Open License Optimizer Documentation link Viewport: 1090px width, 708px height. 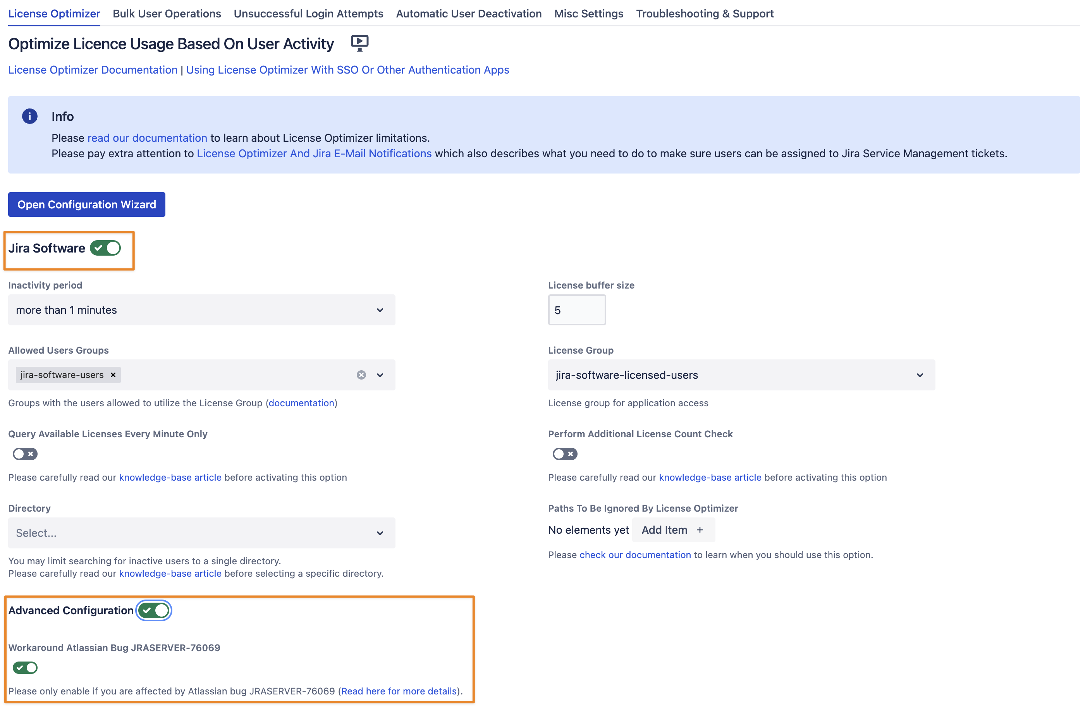[93, 70]
